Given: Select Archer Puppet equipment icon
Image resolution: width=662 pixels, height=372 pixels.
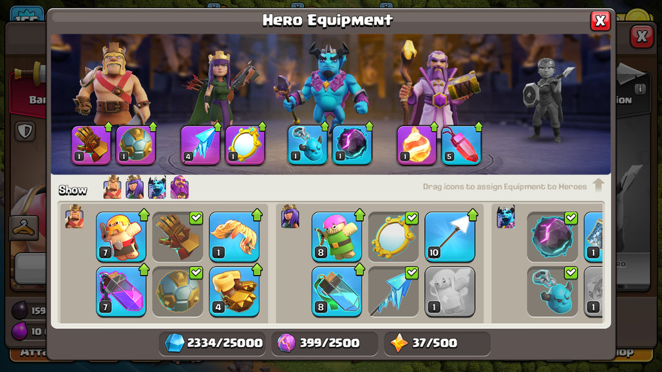Looking at the screenshot, I should click(x=337, y=237).
